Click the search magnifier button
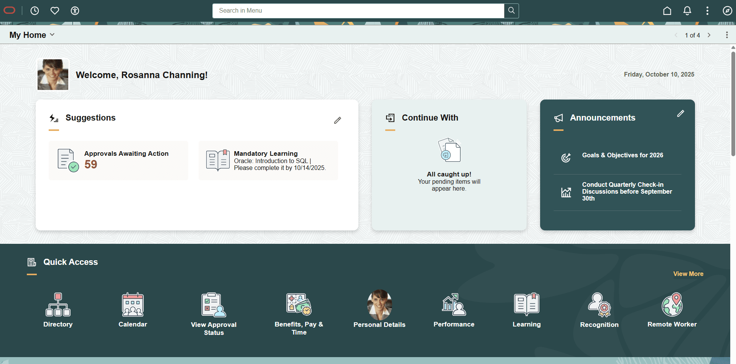736x364 pixels. pos(511,11)
